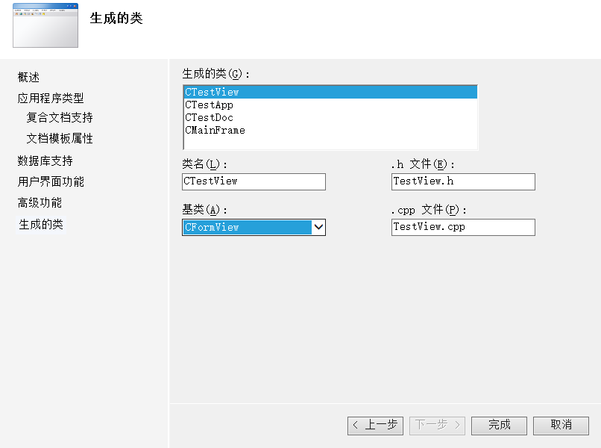Click the .cpp 文件 filename field

pos(462,227)
